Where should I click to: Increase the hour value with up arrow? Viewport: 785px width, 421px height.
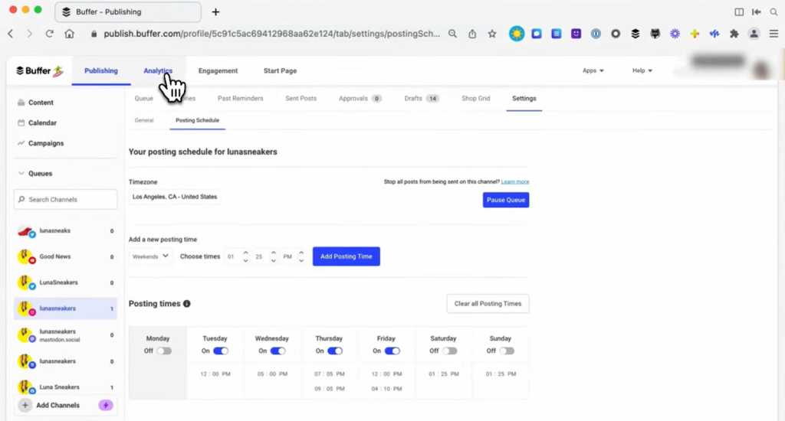pyautogui.click(x=245, y=253)
